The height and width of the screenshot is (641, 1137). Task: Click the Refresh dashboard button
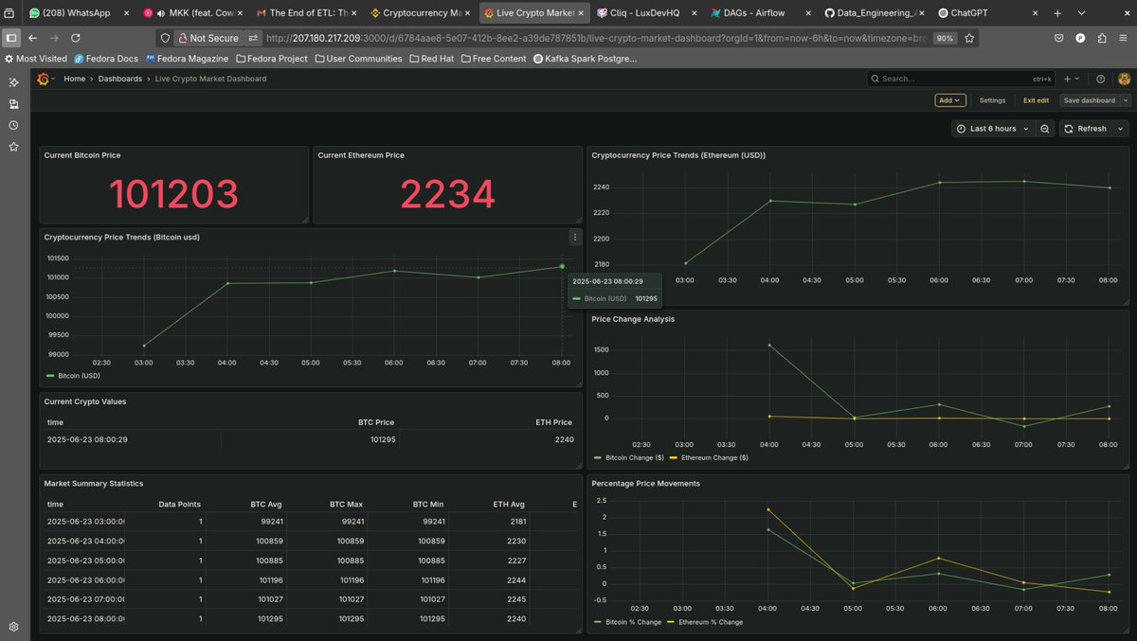tap(1085, 129)
